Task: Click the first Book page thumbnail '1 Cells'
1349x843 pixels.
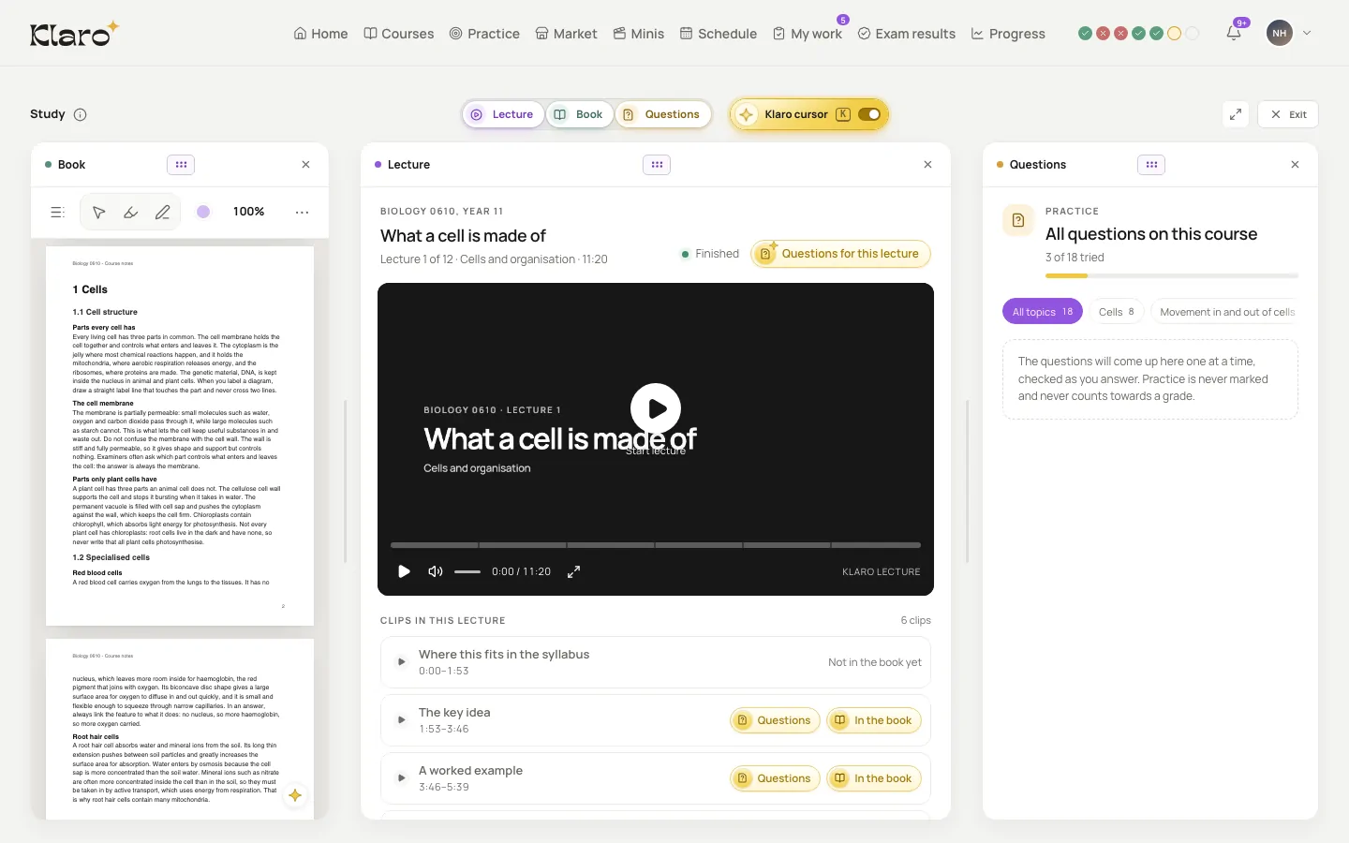Action: tap(180, 436)
